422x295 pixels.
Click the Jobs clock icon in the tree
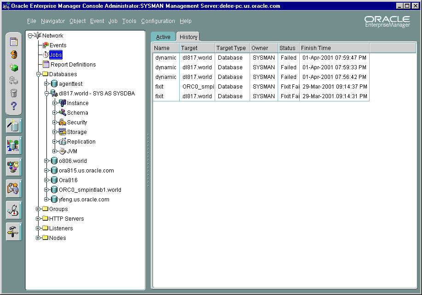[x=46, y=55]
